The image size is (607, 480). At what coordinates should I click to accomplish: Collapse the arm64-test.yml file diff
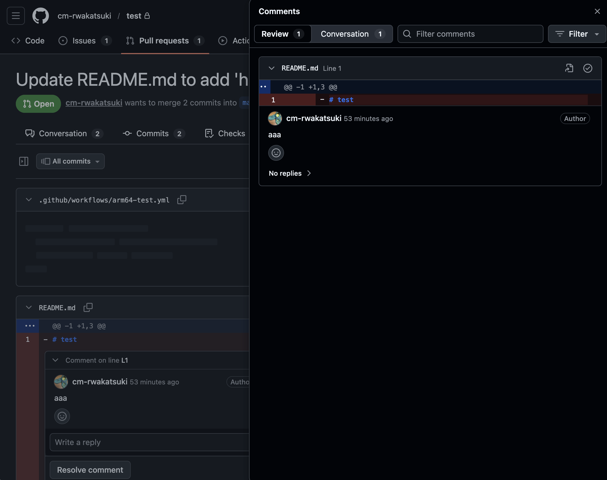point(29,200)
